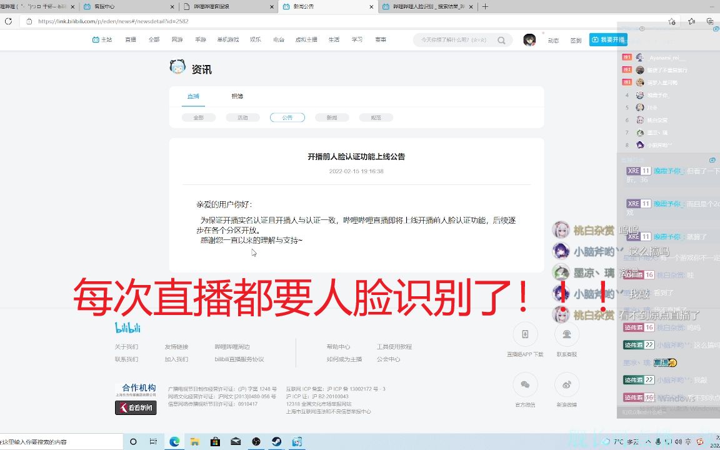Click the user avatar in the top navigation
Viewport: 720px width, 450px height.
click(x=528, y=39)
